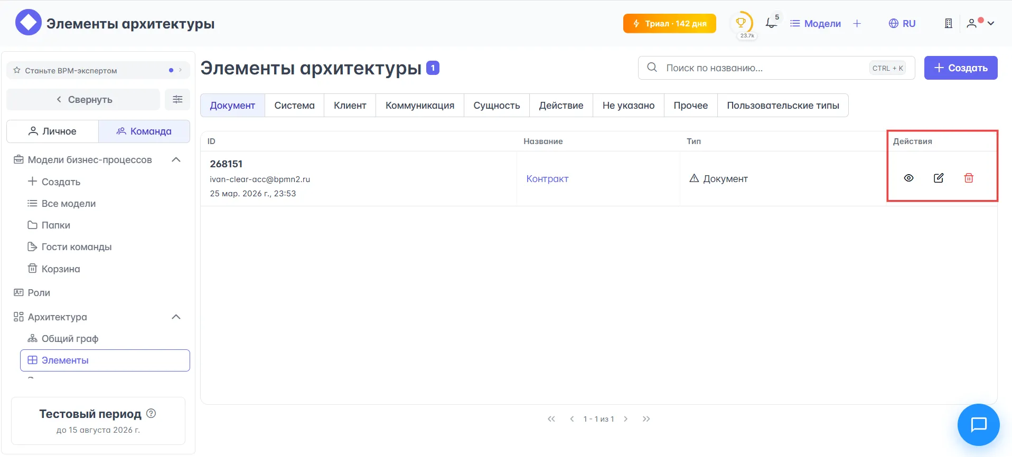This screenshot has width=1012, height=457.
Task: Click the eye icon to view Контракт
Action: coord(908,178)
